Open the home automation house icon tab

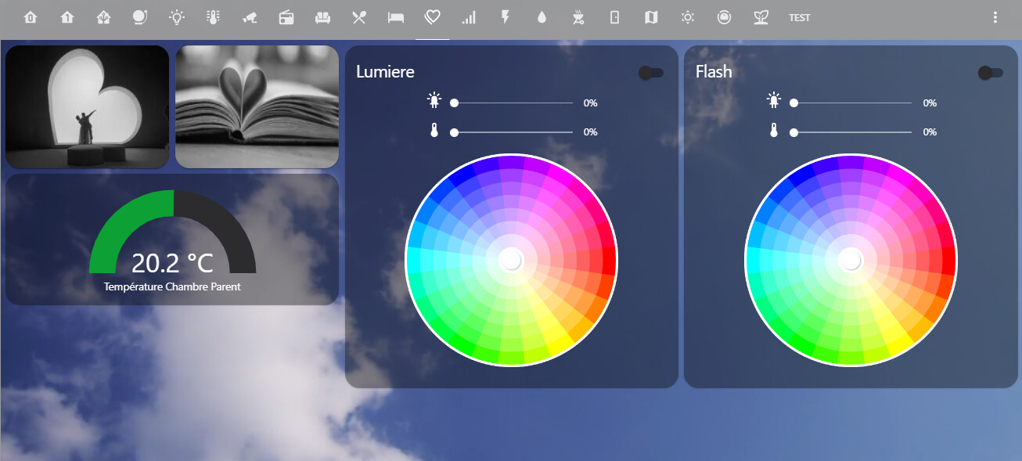tap(103, 17)
